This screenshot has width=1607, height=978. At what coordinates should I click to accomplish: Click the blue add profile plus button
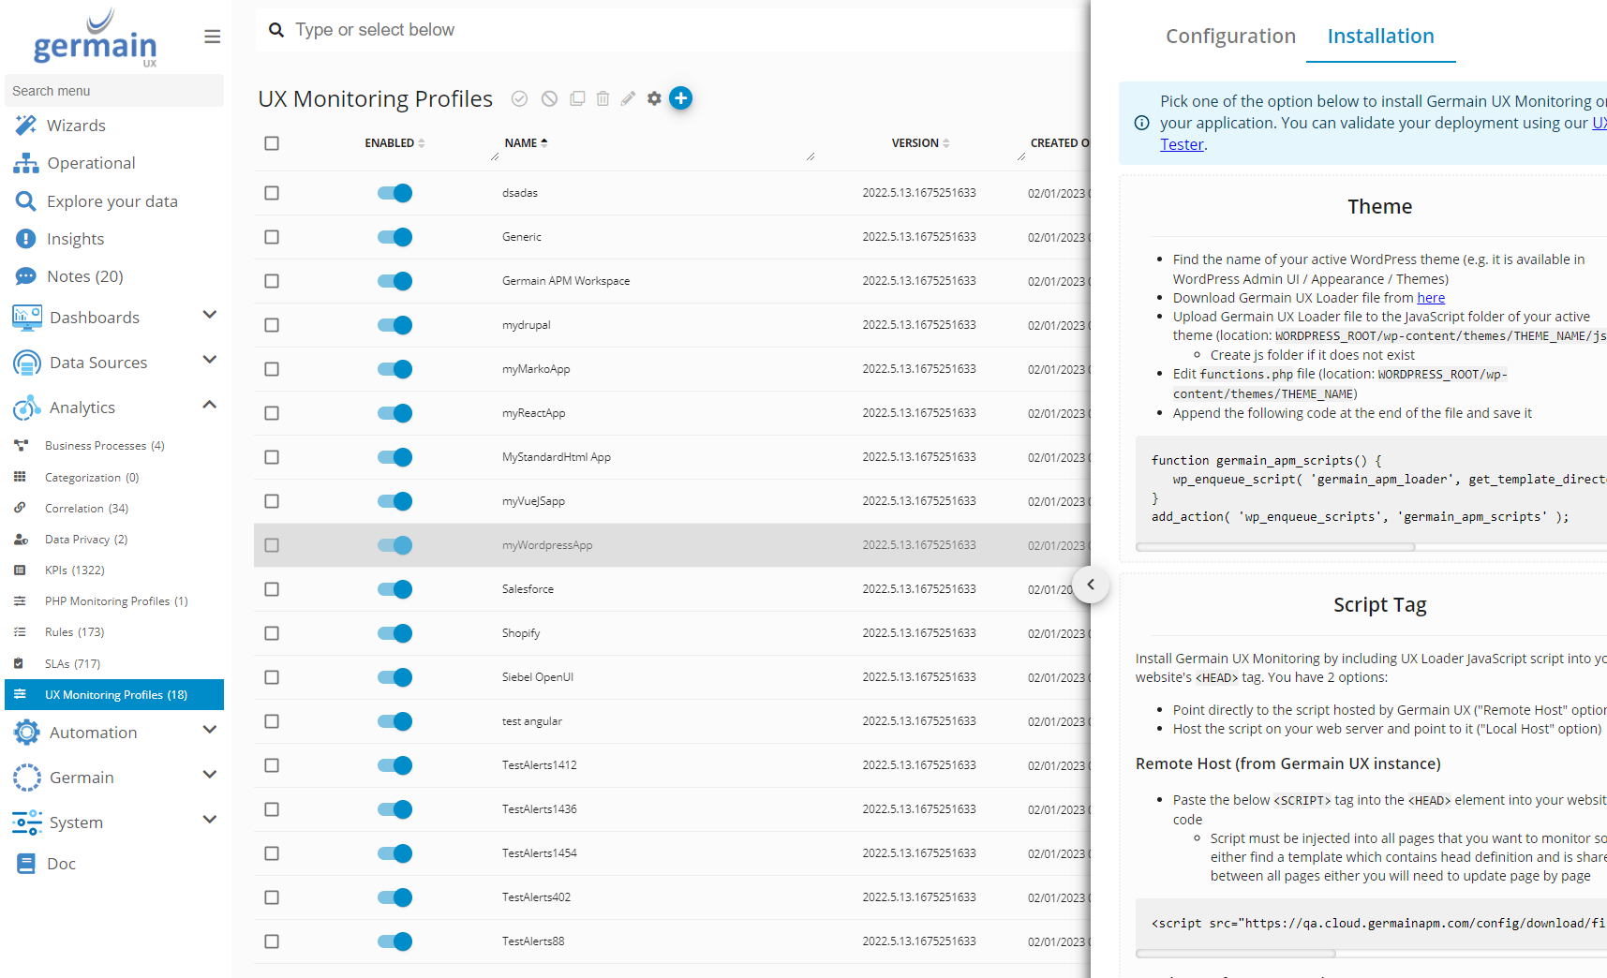[680, 98]
